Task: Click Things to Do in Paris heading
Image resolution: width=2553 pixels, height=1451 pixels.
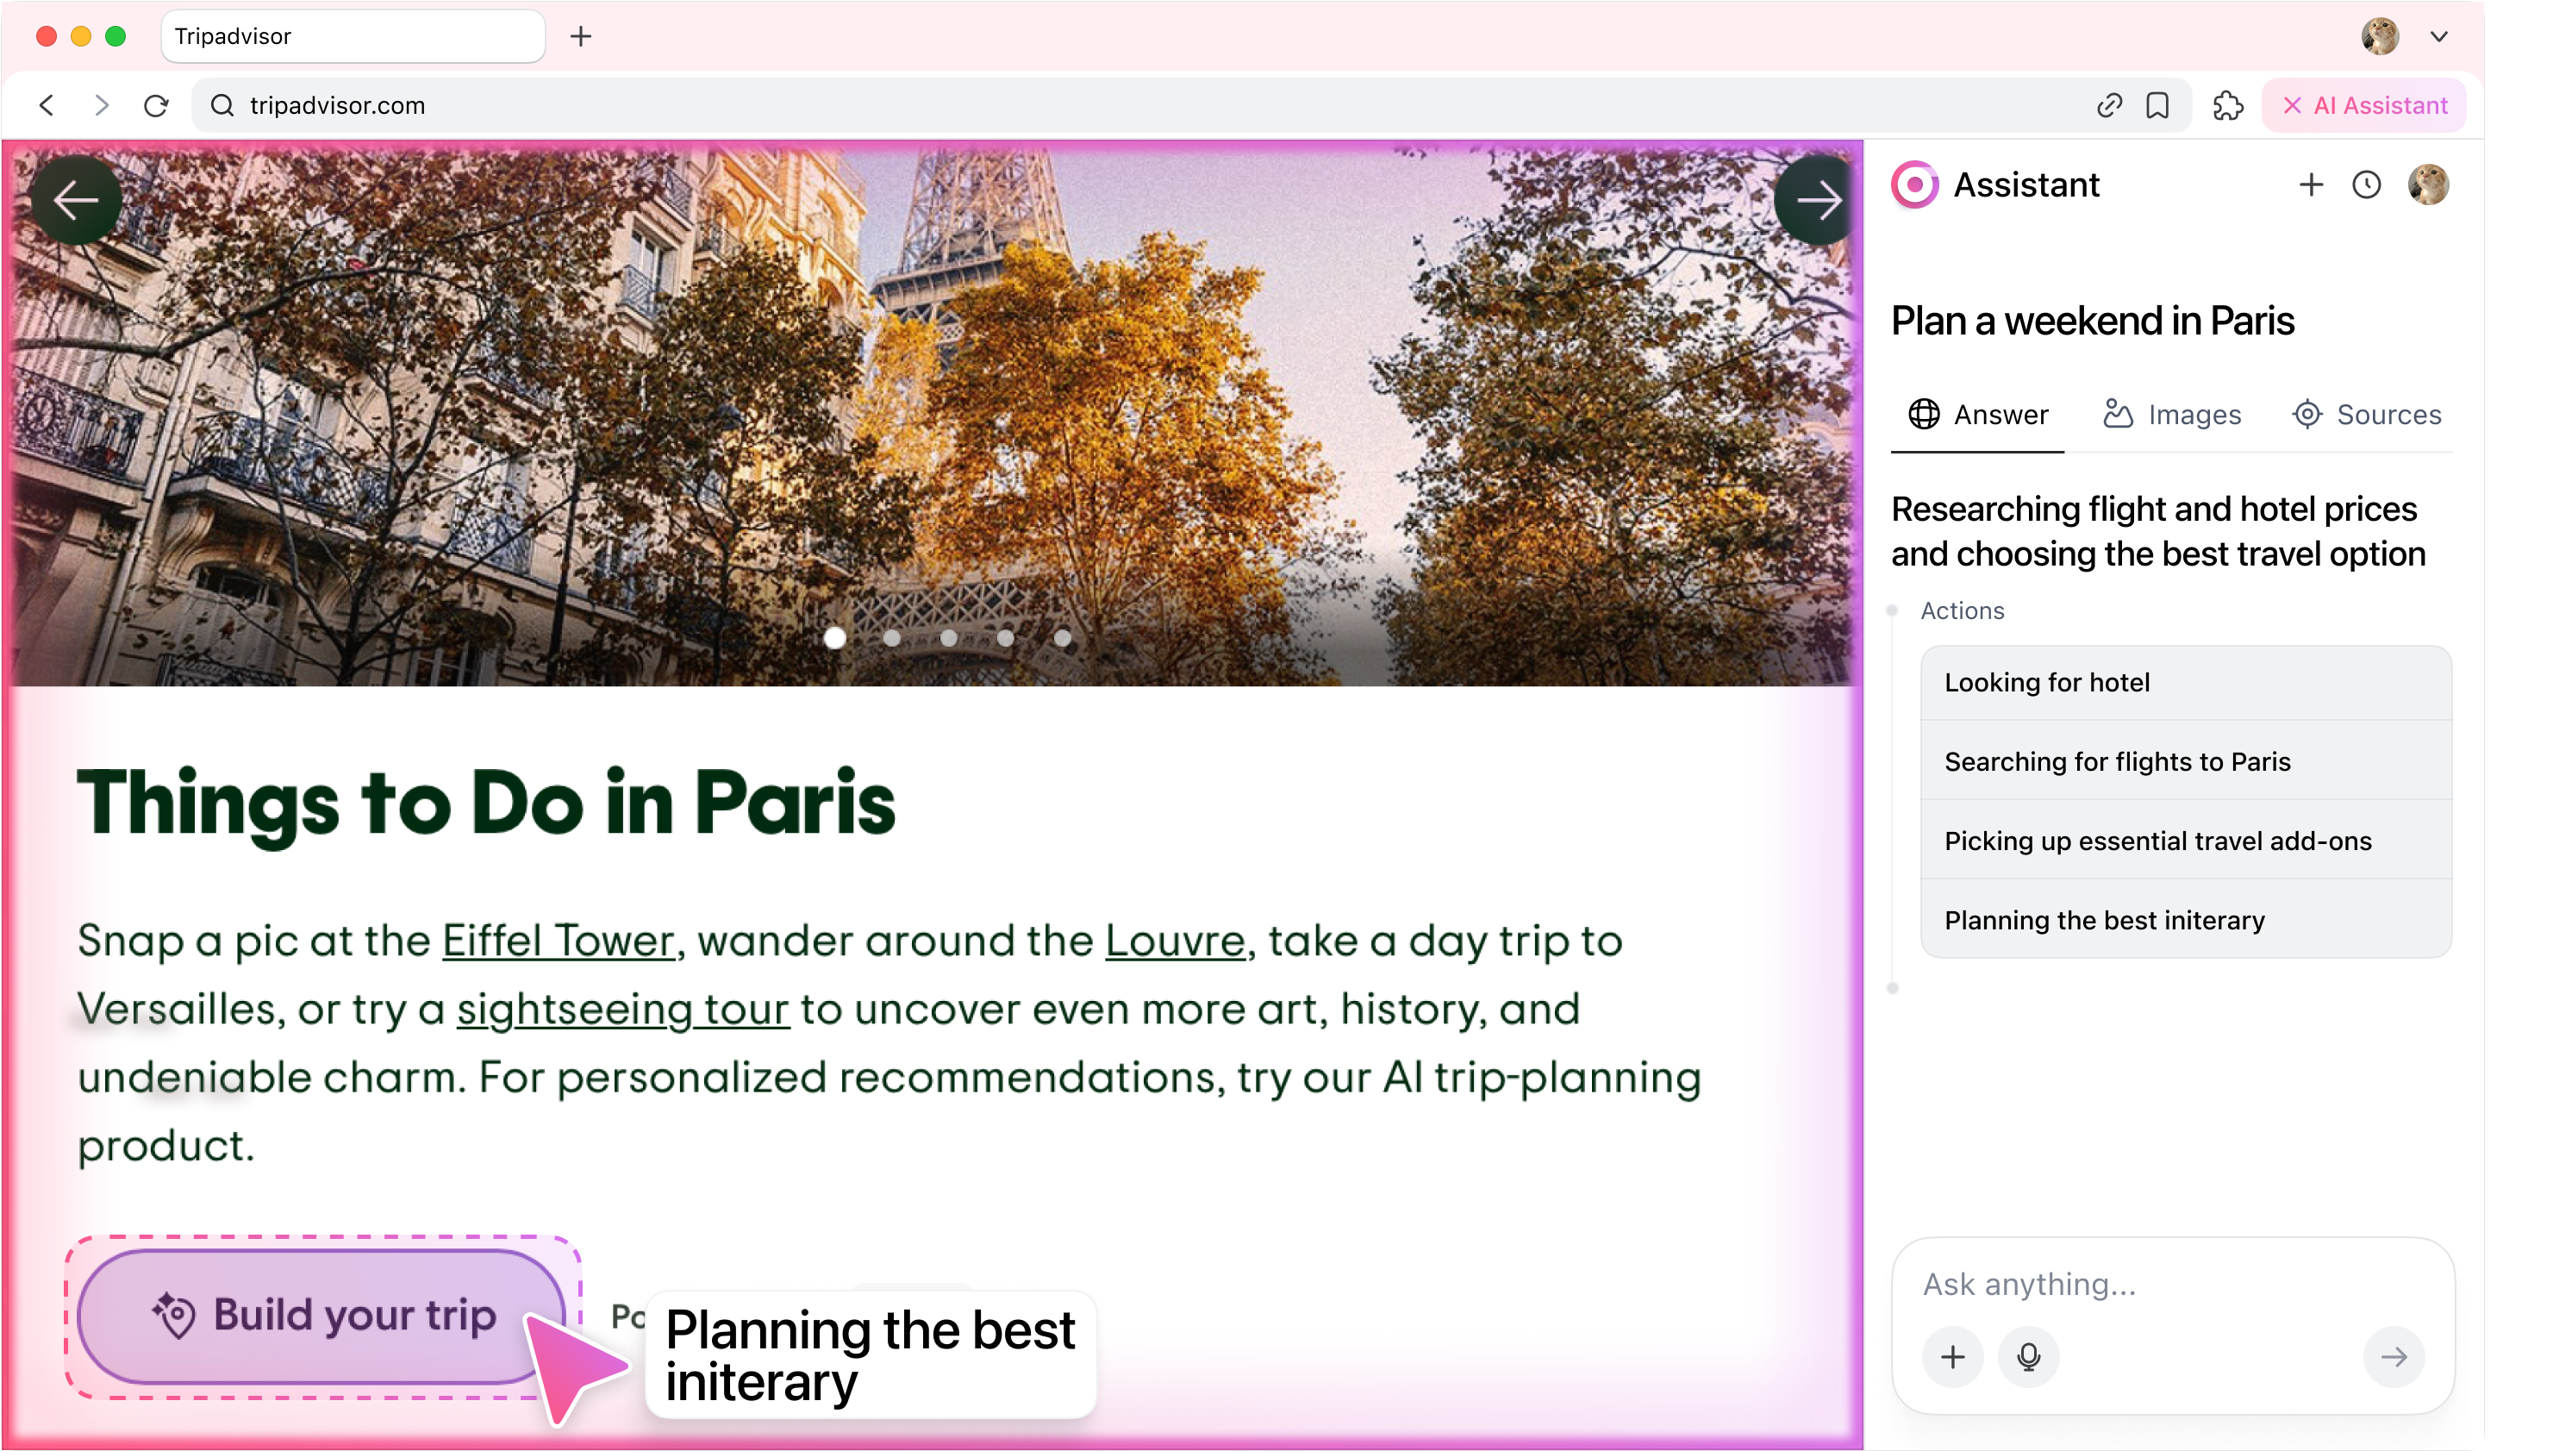Action: [x=485, y=804]
